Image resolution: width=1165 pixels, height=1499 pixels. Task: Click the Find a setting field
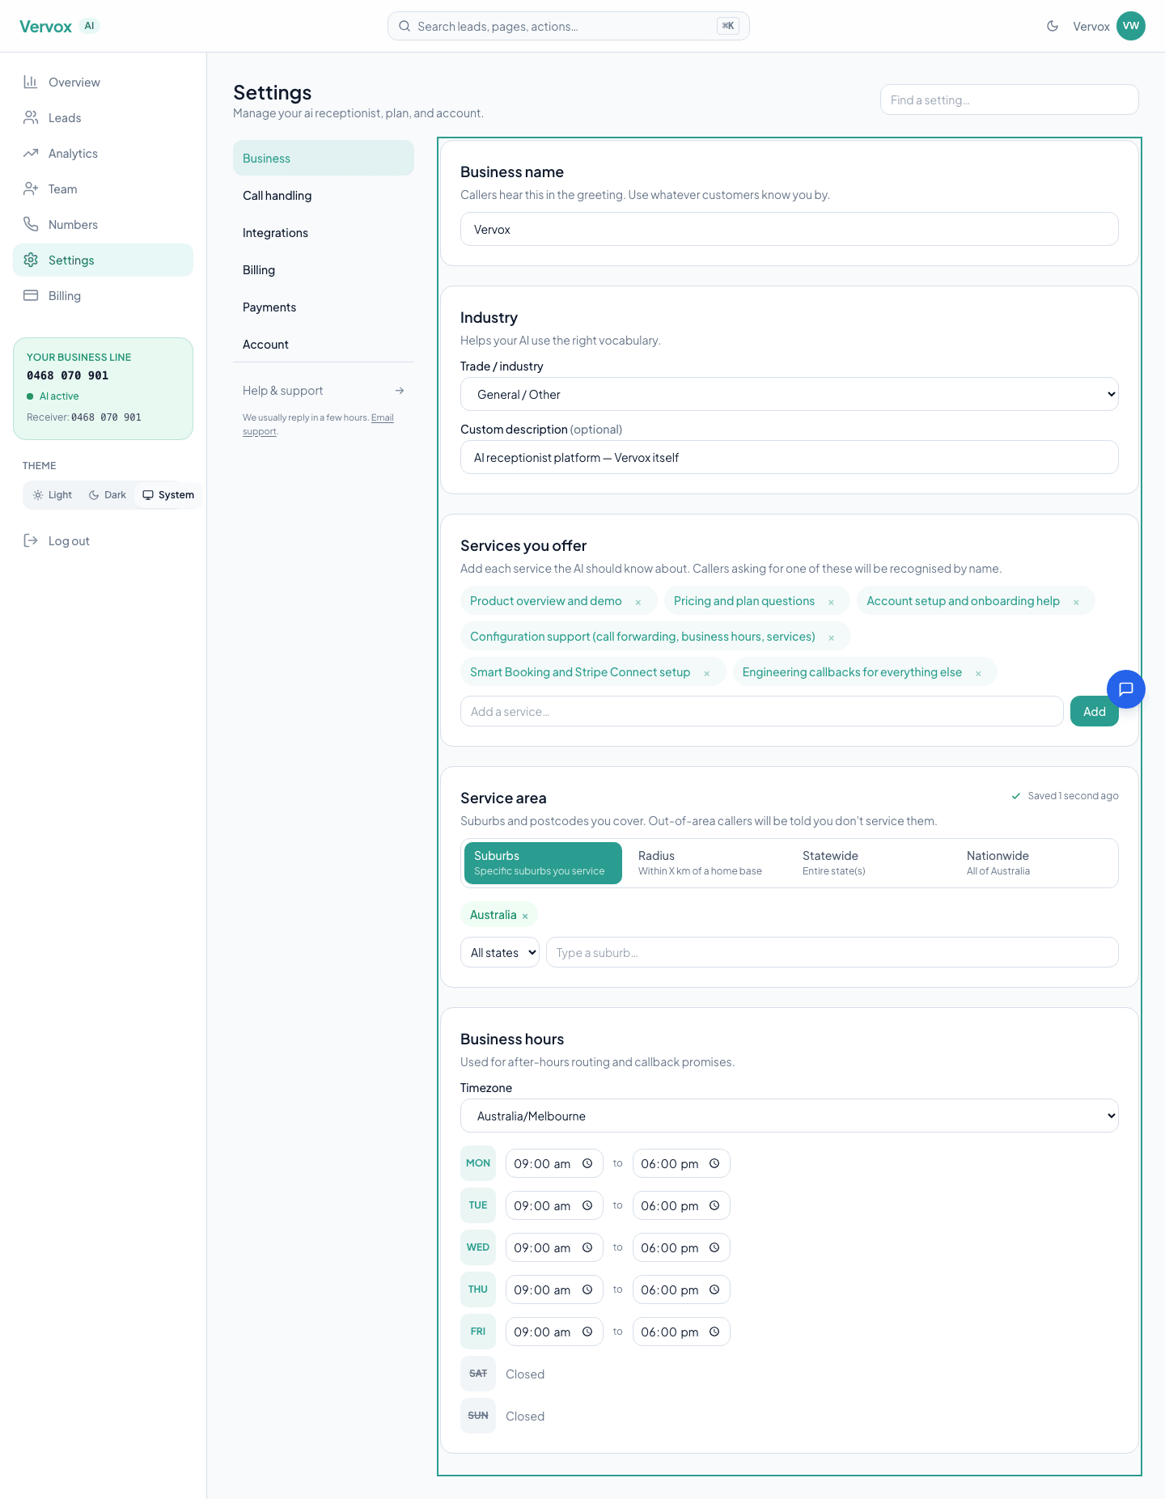(1010, 100)
